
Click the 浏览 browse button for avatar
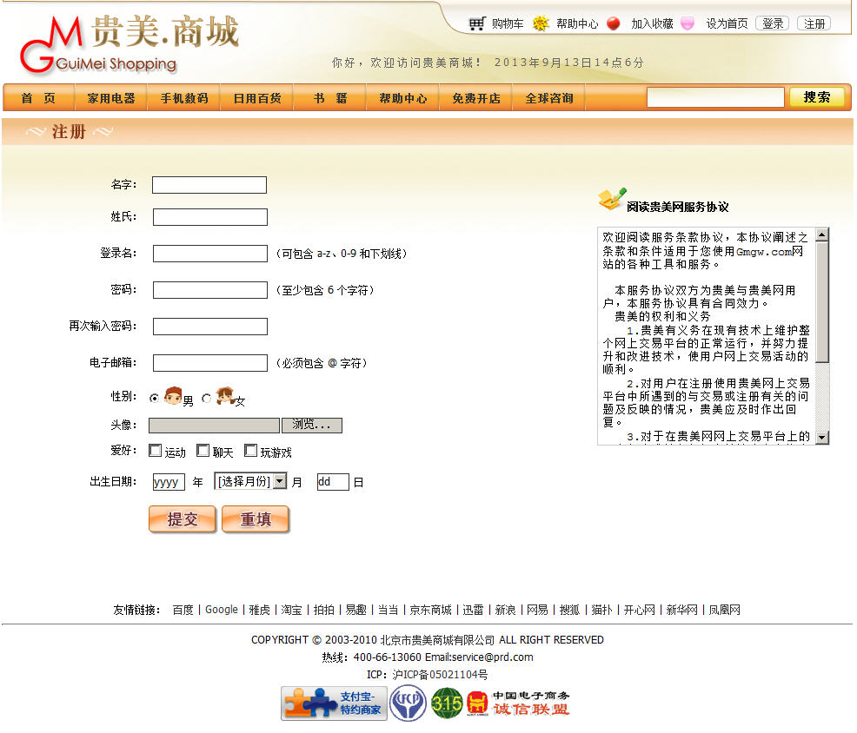pyautogui.click(x=311, y=425)
